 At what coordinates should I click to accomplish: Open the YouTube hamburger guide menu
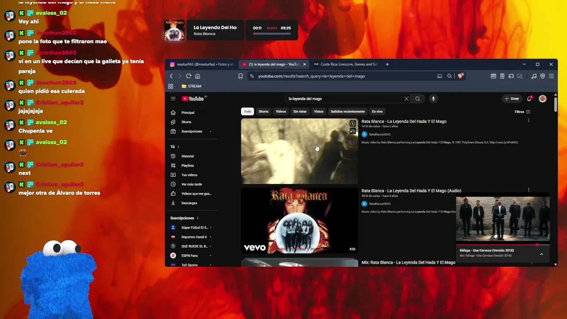[173, 99]
